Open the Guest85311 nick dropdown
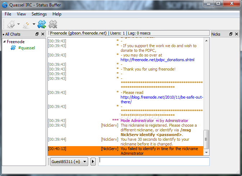The width and height of the screenshot is (242, 176). (x=69, y=162)
